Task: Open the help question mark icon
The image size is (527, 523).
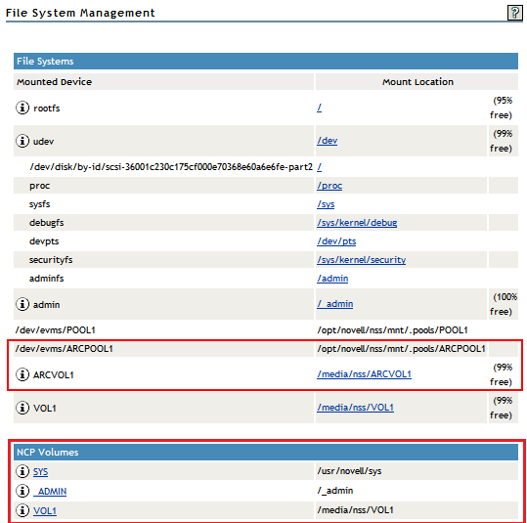Action: tap(514, 13)
